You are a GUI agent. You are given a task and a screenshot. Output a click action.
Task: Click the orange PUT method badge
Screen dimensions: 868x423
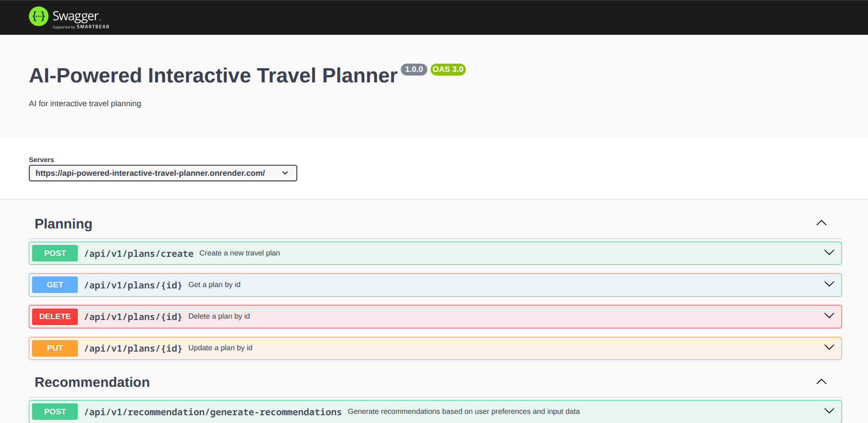pyautogui.click(x=55, y=348)
